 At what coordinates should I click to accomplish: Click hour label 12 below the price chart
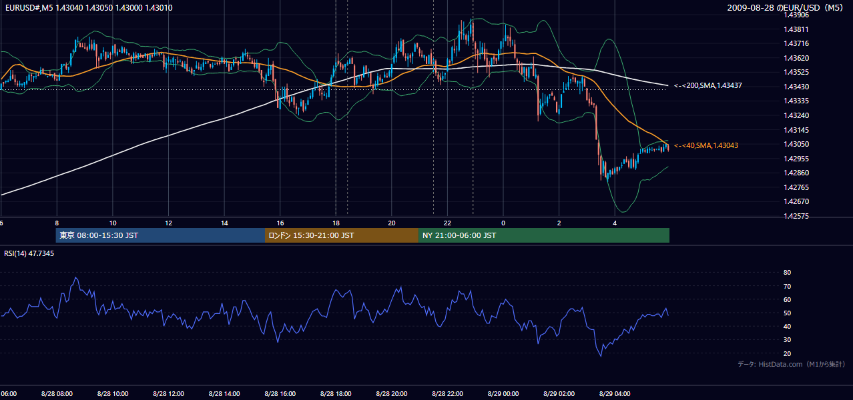(168, 223)
